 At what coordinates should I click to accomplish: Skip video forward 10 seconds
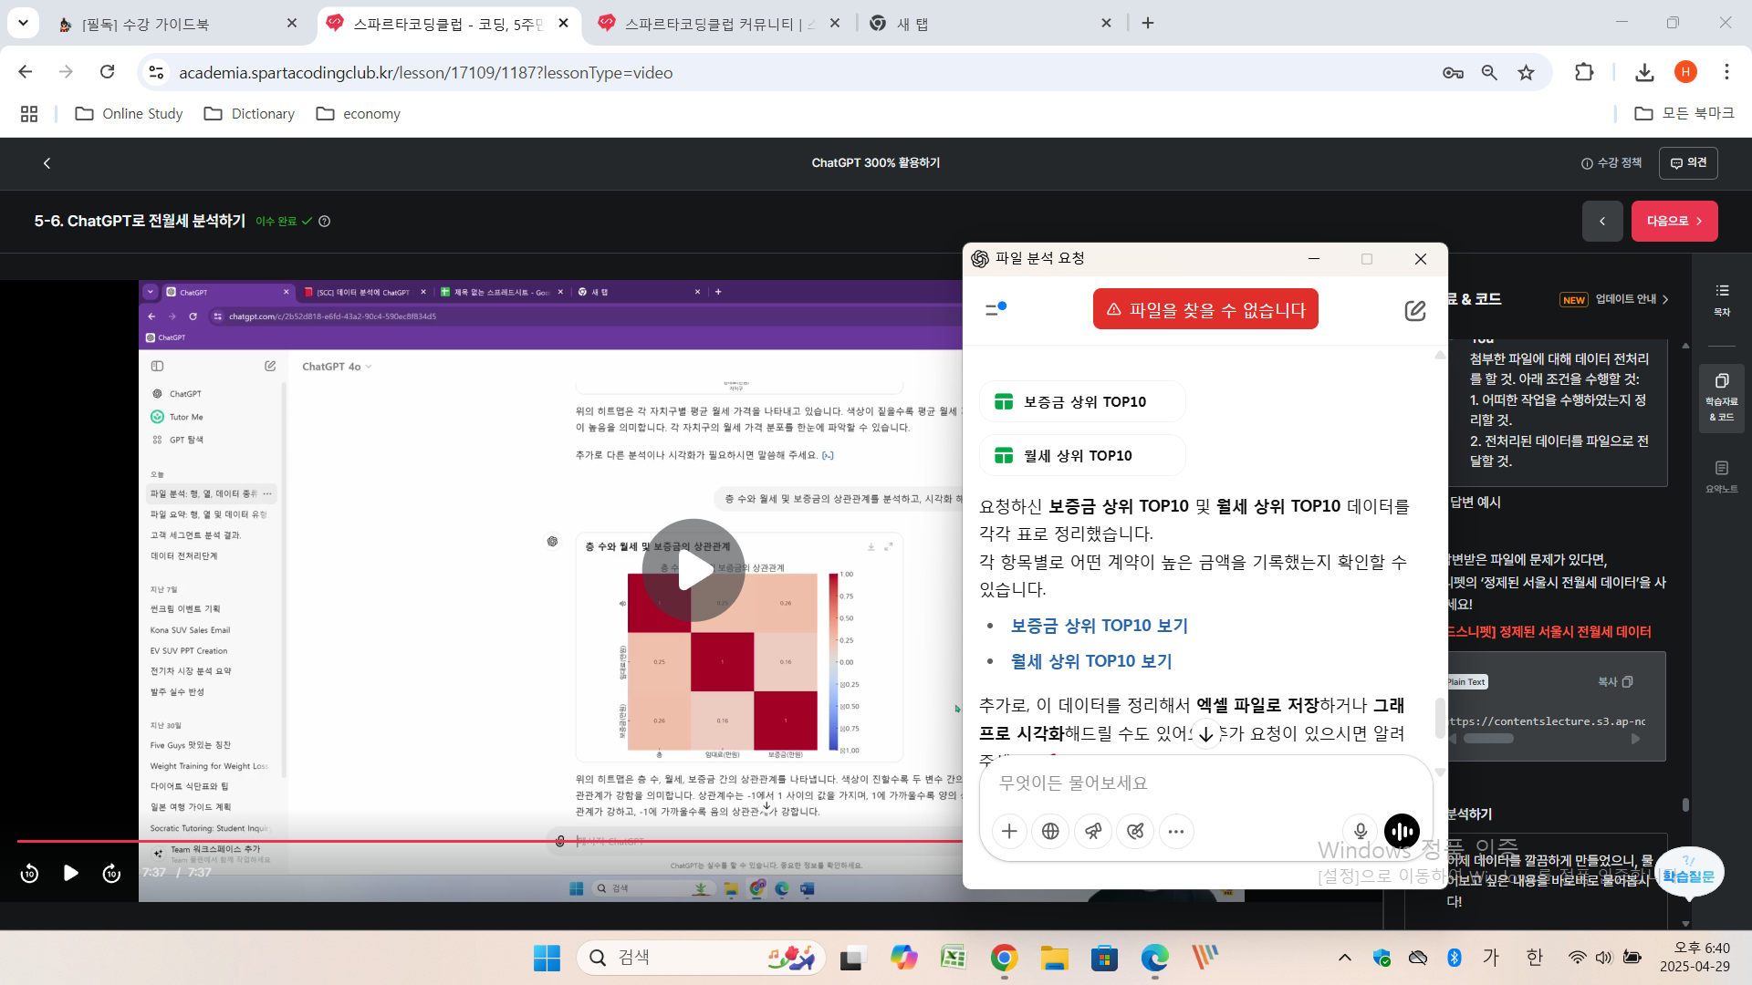point(111,873)
